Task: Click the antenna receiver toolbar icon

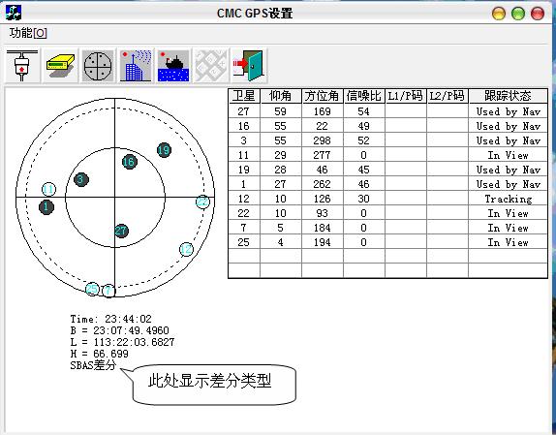Action: [x=22, y=66]
